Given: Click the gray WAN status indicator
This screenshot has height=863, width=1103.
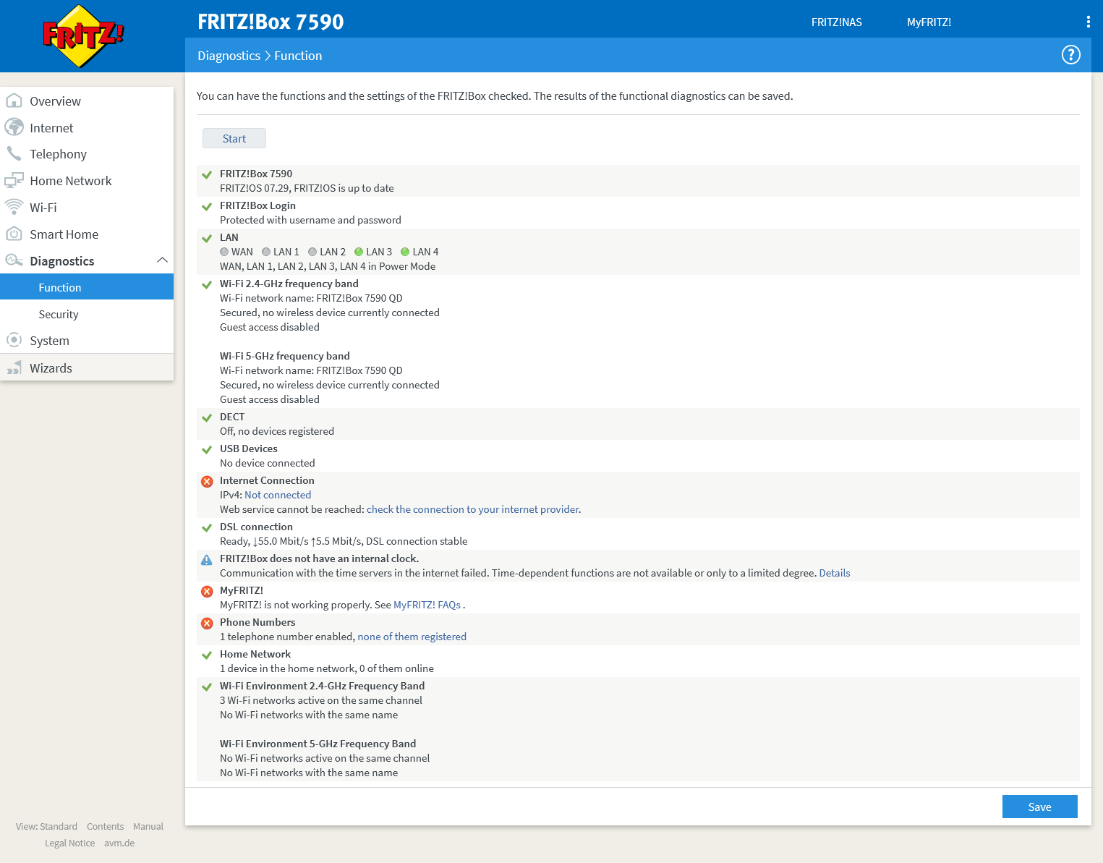Looking at the screenshot, I should tap(224, 252).
